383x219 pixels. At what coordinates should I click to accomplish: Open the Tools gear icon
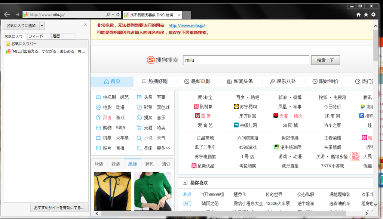coord(373,15)
